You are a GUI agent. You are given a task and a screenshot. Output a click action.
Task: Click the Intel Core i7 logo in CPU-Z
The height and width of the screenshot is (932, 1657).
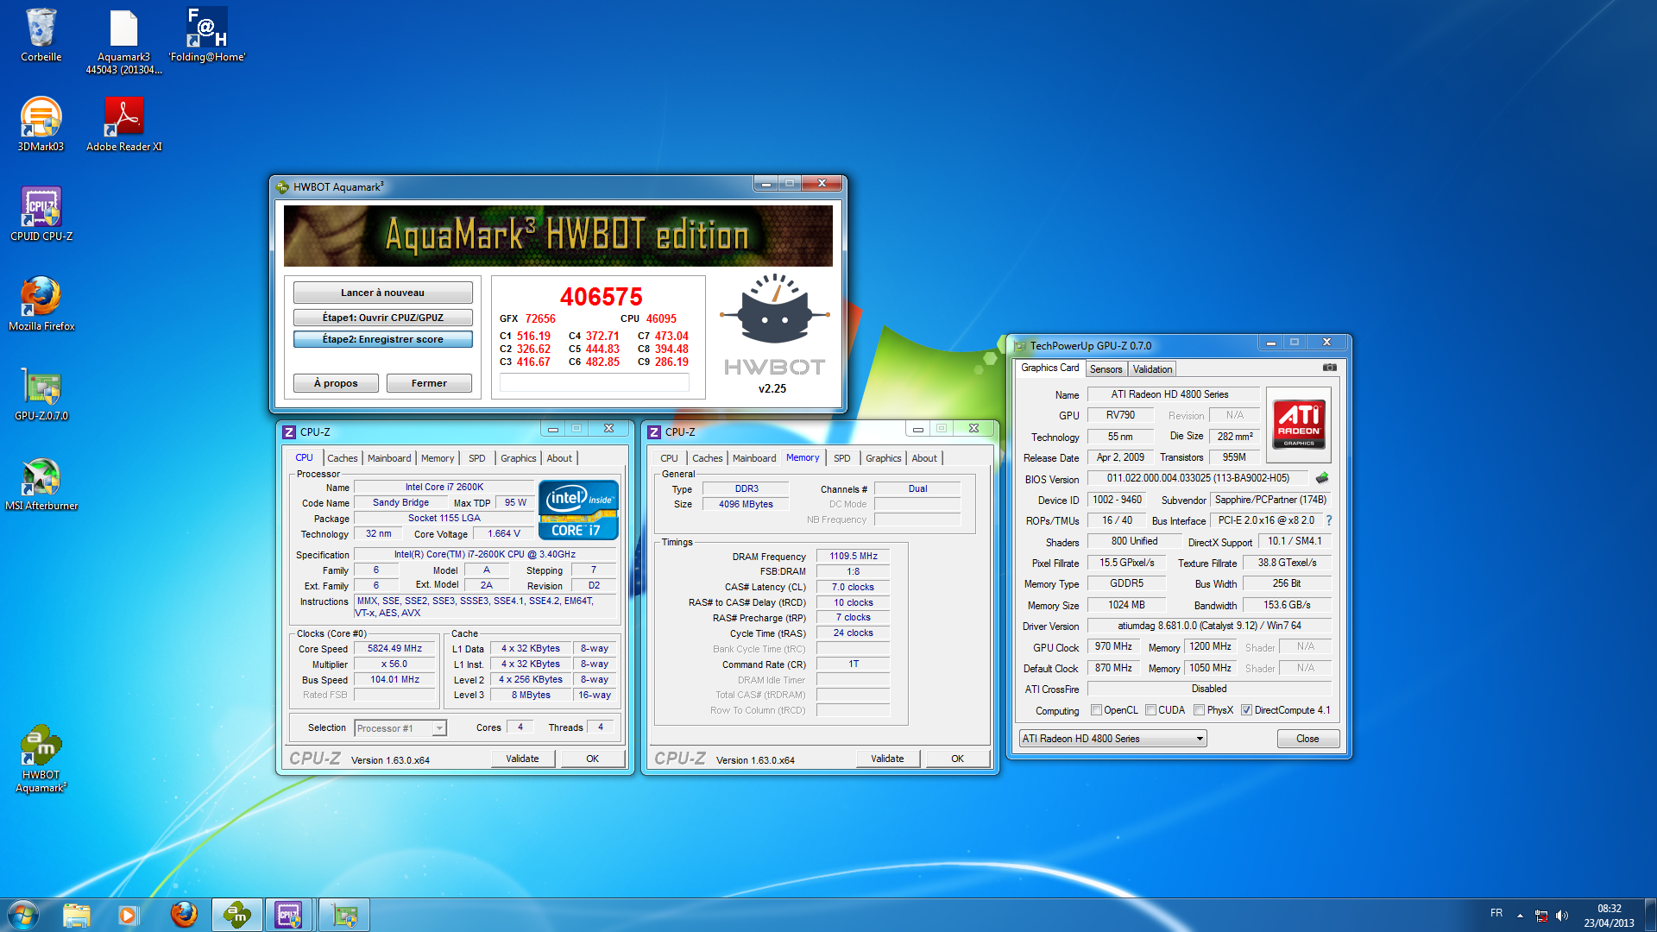pos(578,510)
